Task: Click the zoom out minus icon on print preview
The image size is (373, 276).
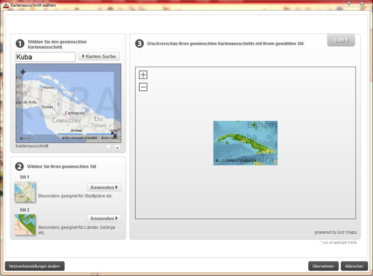Action: [143, 87]
